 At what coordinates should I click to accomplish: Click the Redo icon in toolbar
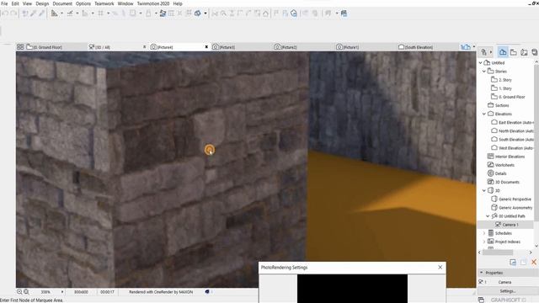(x=13, y=13)
